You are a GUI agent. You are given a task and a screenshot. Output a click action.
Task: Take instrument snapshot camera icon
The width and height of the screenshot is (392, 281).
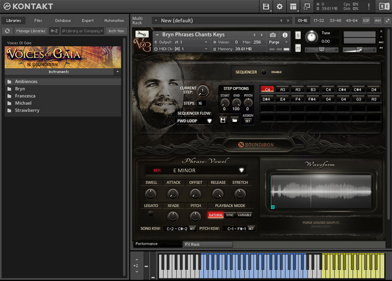pyautogui.click(x=273, y=35)
